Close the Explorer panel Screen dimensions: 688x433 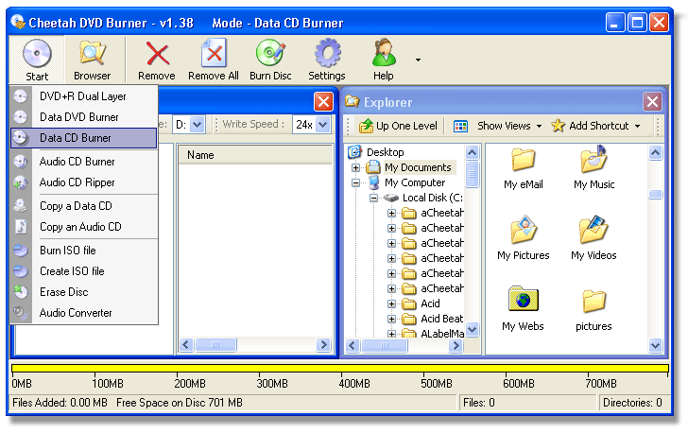pyautogui.click(x=652, y=102)
